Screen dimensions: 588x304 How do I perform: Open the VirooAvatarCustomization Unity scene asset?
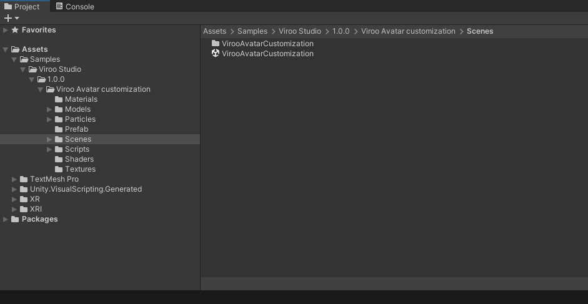[267, 54]
